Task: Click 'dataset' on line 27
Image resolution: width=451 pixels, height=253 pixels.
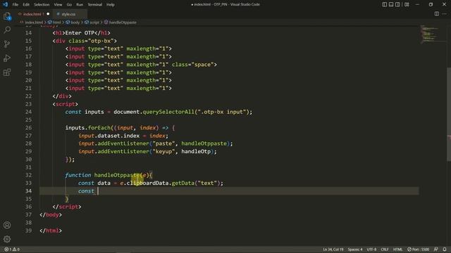Action: pos(109,136)
